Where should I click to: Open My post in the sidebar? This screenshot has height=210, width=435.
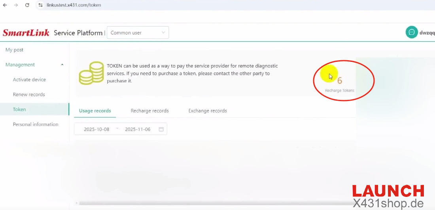click(14, 50)
